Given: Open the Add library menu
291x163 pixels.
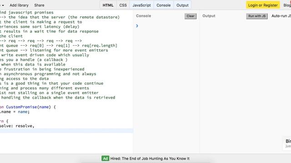Looking at the screenshot, I should pos(19,5).
